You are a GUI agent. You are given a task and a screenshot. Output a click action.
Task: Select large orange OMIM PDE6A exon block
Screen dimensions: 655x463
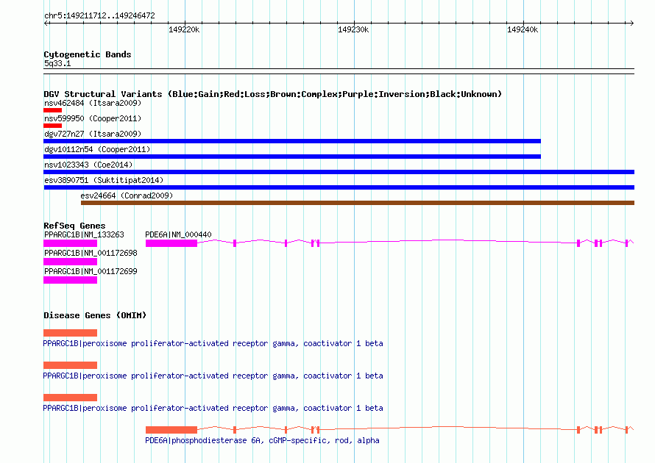point(171,430)
